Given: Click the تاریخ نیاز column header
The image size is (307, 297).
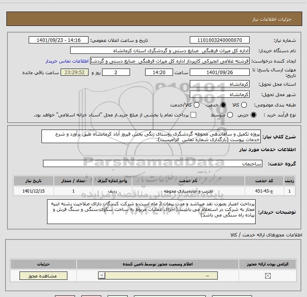Looking at the screenshot, I should (x=33, y=181).
